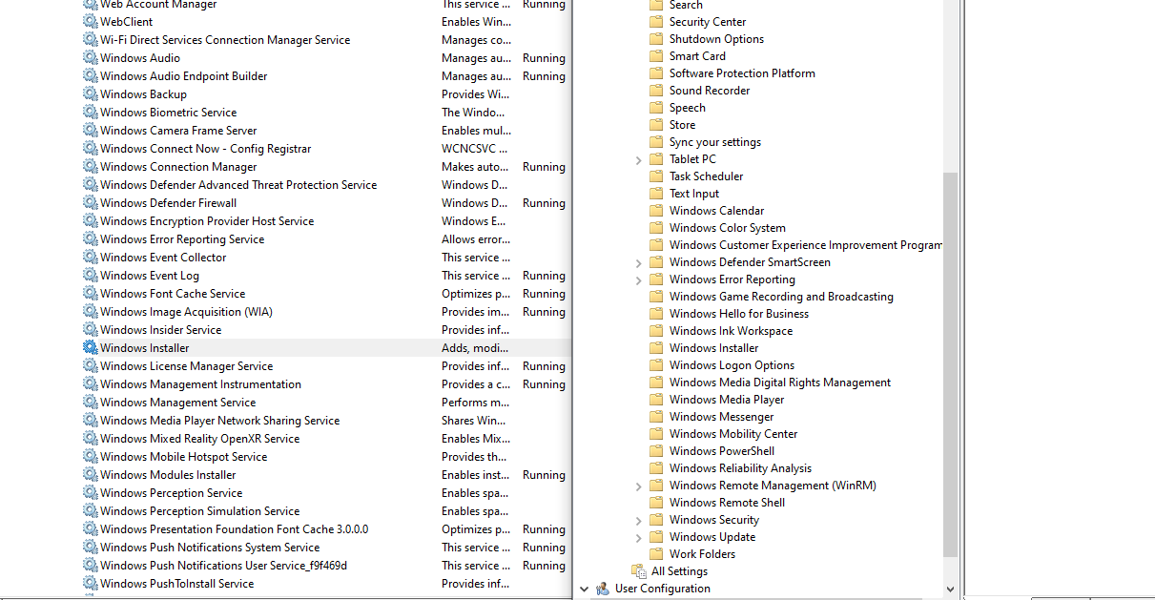Expand the Windows Defender SmartScreen node
1155x600 pixels.
point(639,263)
